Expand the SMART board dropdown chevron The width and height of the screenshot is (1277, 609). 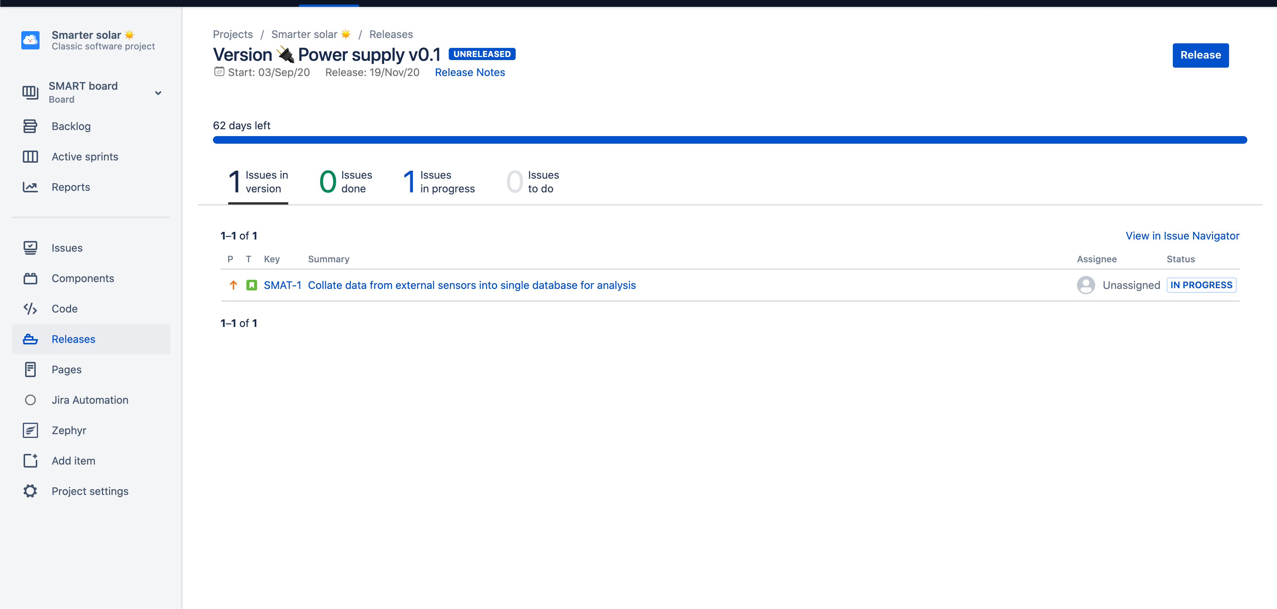pyautogui.click(x=158, y=93)
